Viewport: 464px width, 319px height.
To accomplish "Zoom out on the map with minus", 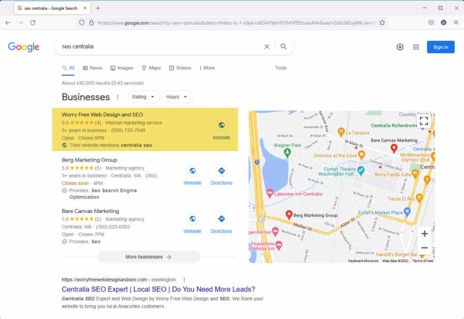I will (x=424, y=248).
